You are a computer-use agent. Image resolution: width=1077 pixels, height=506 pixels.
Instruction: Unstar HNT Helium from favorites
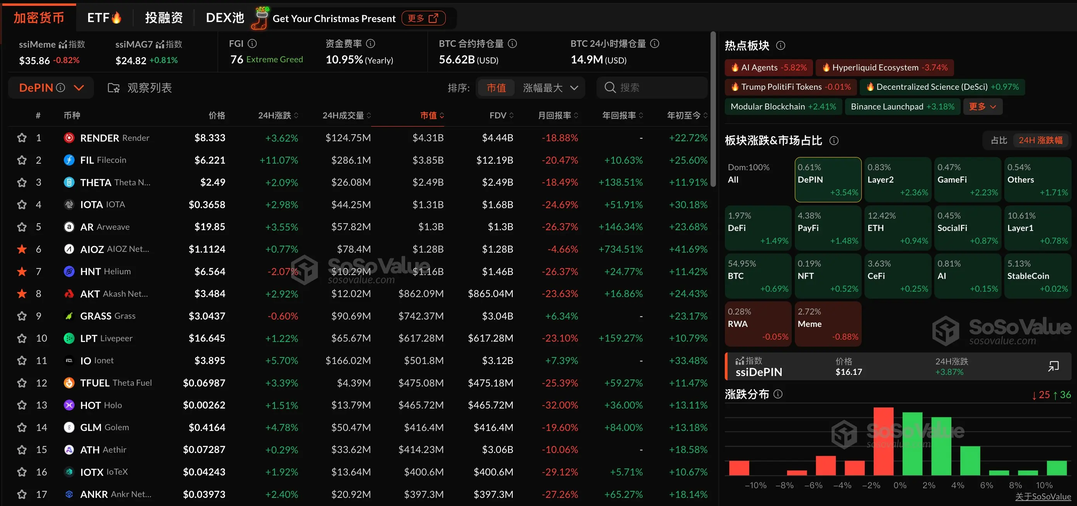(x=22, y=271)
